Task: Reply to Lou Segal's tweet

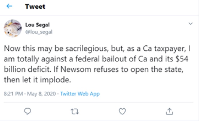Action: pyautogui.click(x=28, y=111)
